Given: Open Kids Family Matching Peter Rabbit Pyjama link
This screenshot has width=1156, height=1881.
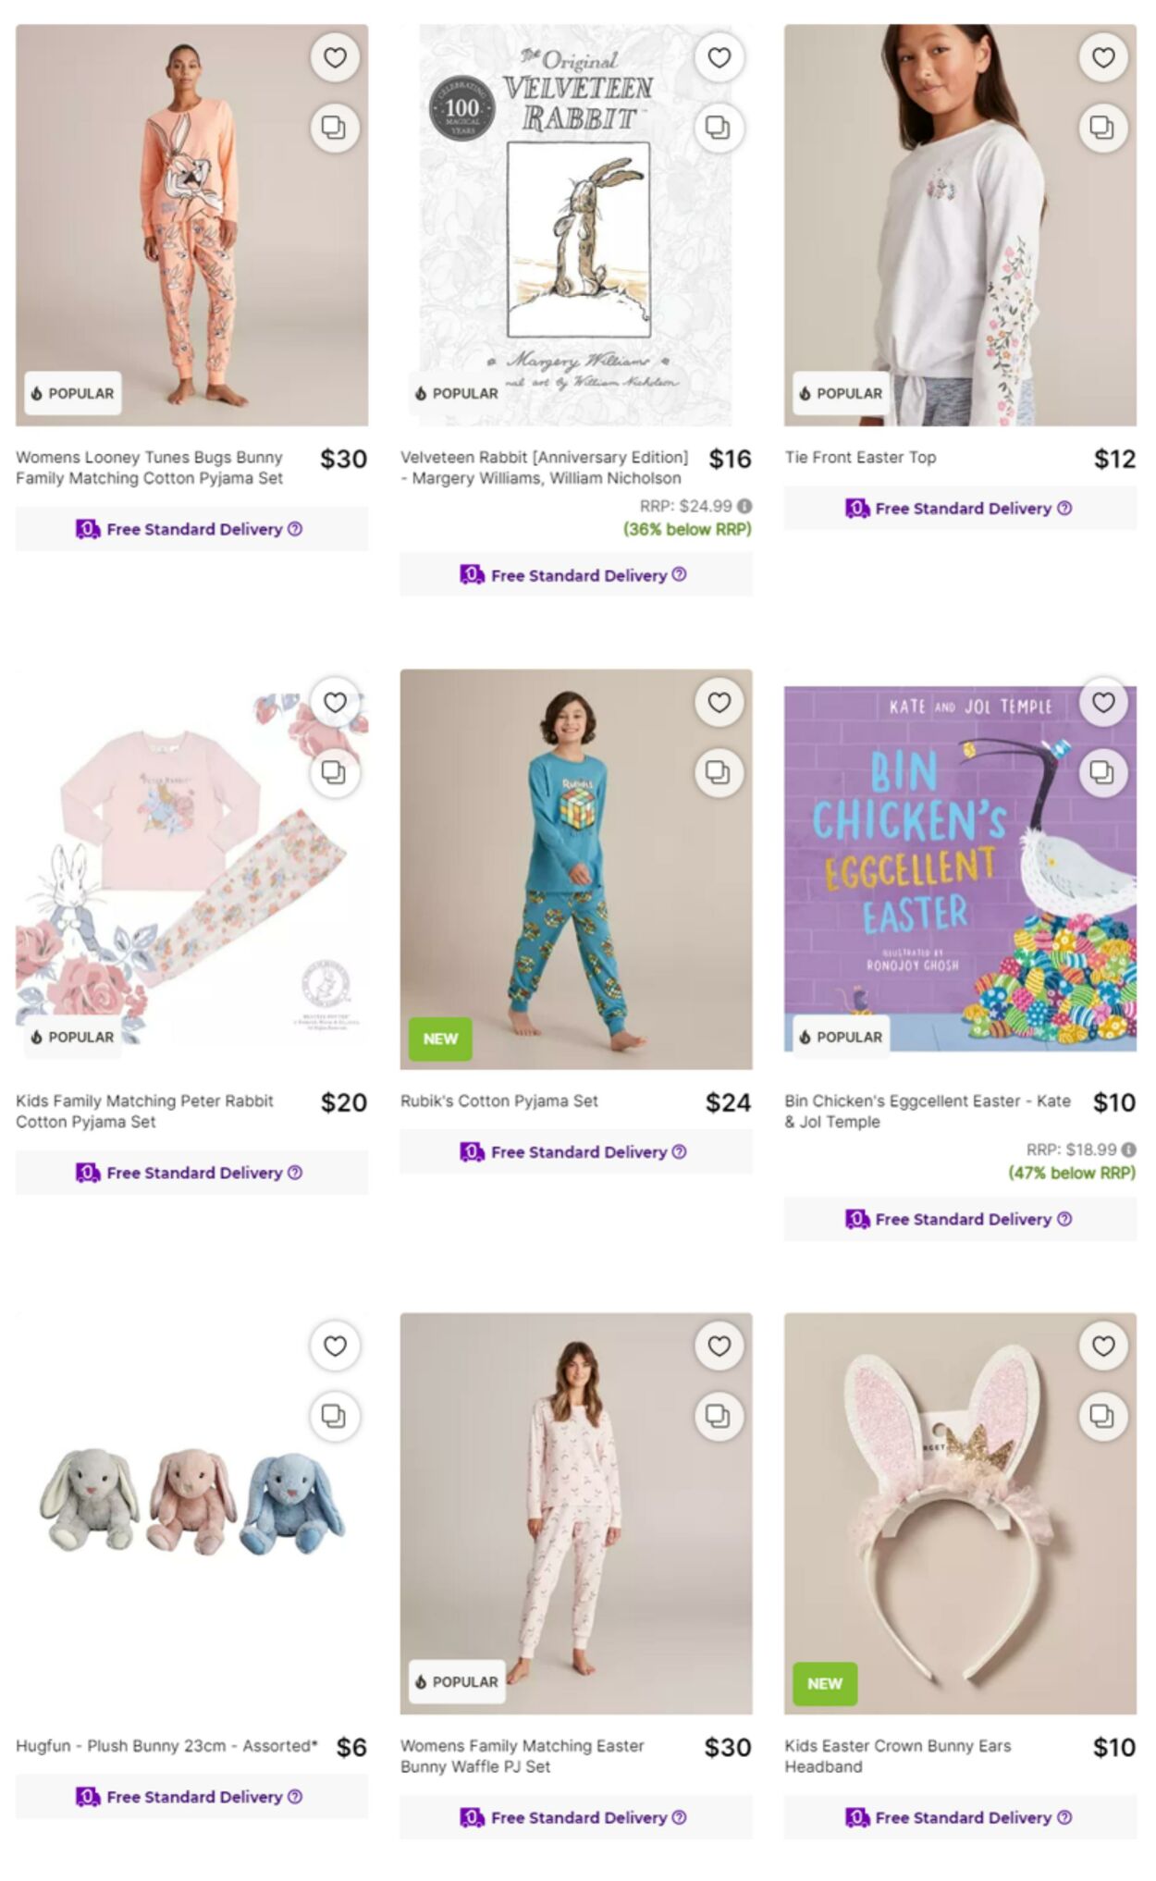Looking at the screenshot, I should point(144,1111).
